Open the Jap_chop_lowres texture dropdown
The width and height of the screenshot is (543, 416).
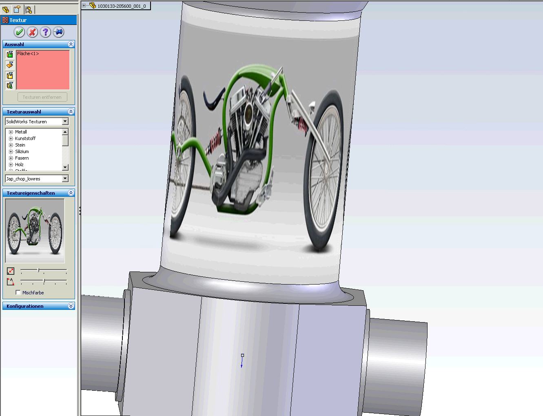(65, 179)
